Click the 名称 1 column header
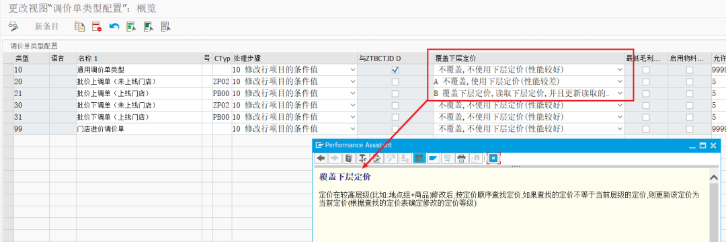The width and height of the screenshot is (726, 242). (139, 58)
